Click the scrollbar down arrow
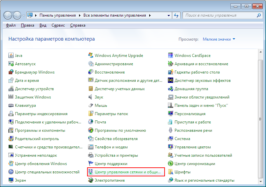Image resolution: width=266 pixels, height=187 pixels. [x=261, y=181]
